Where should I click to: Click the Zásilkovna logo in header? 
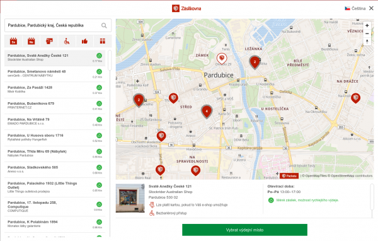pos(186,8)
